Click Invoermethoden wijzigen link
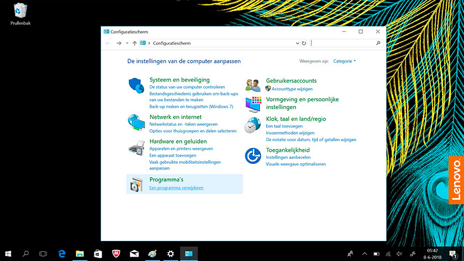Screen dimensions: 464x261 290,133
